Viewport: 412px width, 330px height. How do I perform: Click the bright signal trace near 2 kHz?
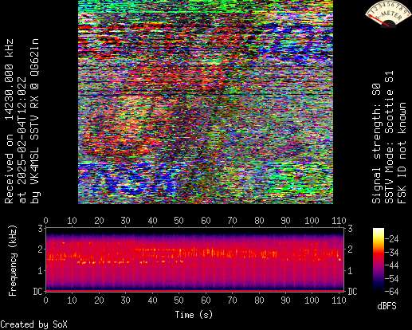pos(207,253)
